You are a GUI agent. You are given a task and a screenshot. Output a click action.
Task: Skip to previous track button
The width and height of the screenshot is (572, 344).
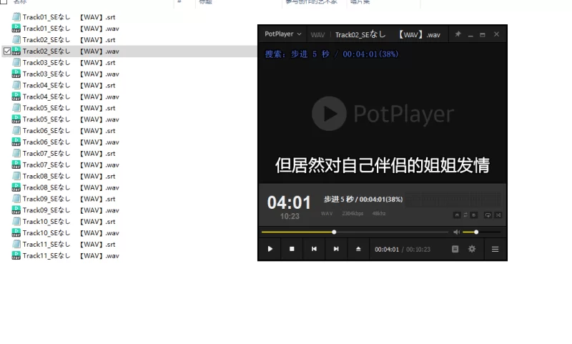click(314, 249)
